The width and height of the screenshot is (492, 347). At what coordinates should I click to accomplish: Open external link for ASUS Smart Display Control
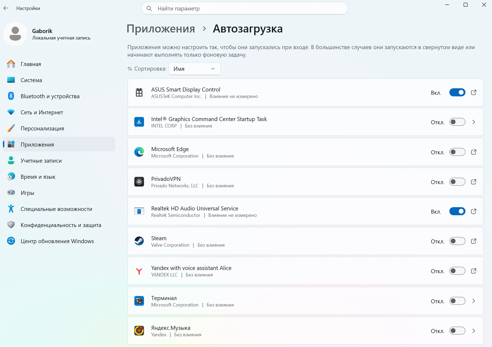tap(474, 93)
